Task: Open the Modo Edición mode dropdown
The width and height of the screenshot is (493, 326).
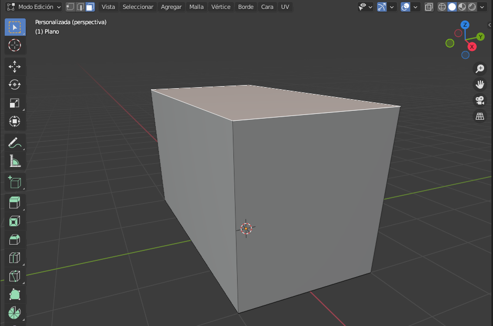Action: pyautogui.click(x=33, y=7)
